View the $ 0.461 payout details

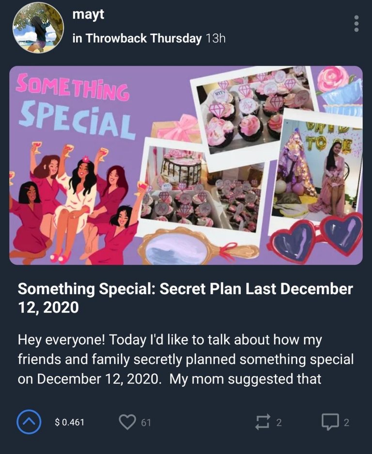coord(70,423)
